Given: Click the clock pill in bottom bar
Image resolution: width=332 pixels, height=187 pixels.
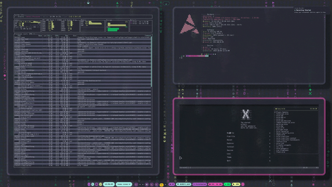Looking at the screenshot, I should tap(109, 184).
